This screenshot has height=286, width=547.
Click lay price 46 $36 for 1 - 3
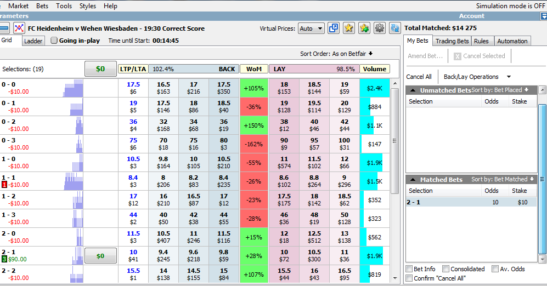point(284,219)
